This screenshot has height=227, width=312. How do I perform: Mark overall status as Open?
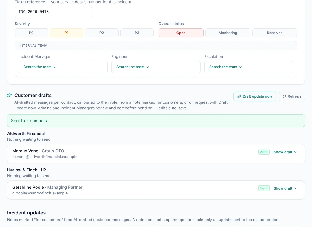pos(181,33)
